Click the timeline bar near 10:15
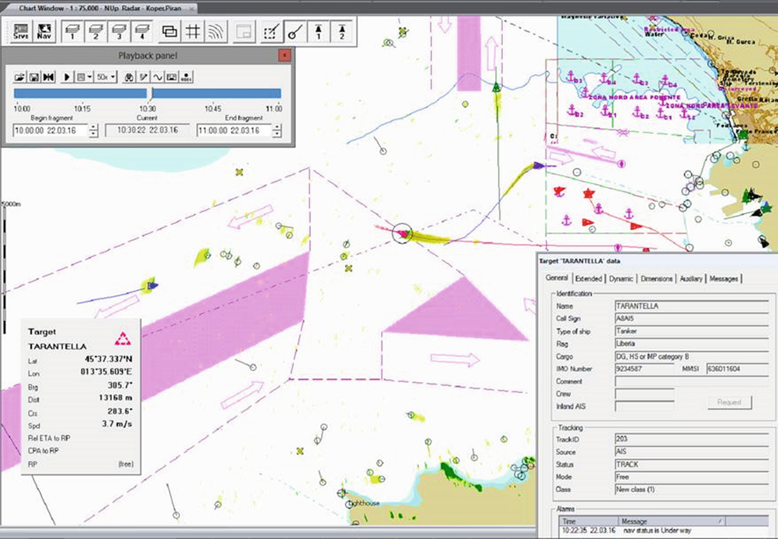The height and width of the screenshot is (539, 778). [x=82, y=93]
